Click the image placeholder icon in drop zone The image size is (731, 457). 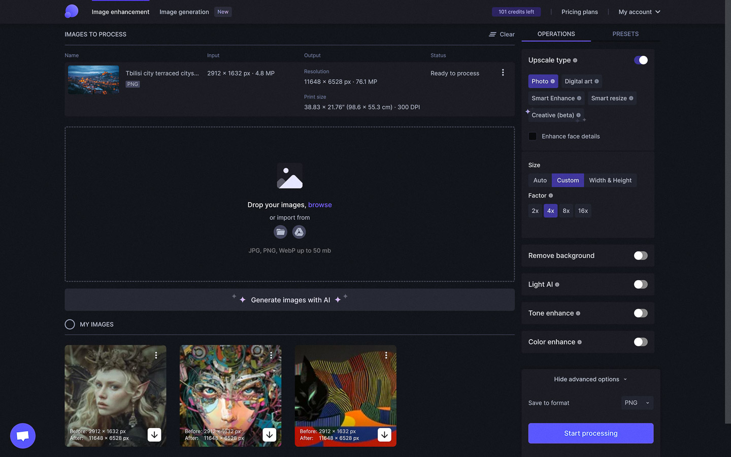pos(290,176)
